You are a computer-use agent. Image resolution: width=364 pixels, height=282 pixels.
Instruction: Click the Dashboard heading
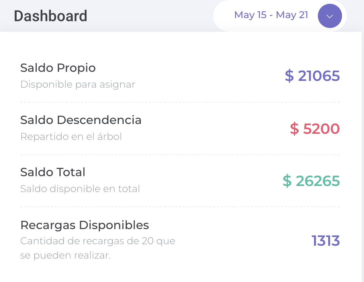pyautogui.click(x=51, y=16)
